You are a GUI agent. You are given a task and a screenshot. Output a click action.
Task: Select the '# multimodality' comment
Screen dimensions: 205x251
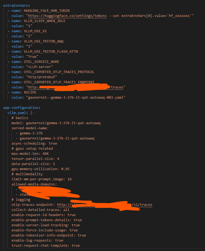pos(27,174)
